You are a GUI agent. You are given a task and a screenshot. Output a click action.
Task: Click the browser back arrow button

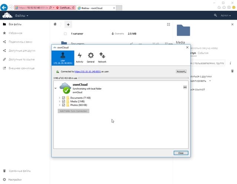click(x=4, y=7)
